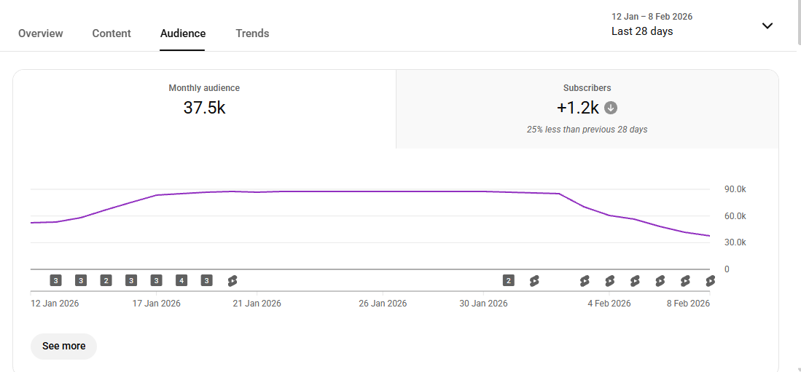Select the Subscribers metric card

click(587, 108)
